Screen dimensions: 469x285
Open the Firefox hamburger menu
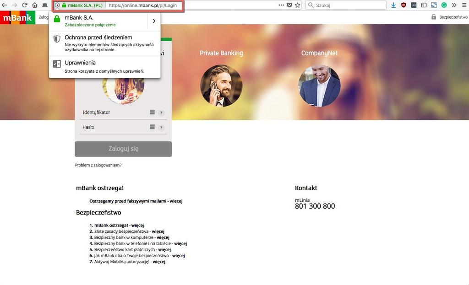[x=464, y=5]
